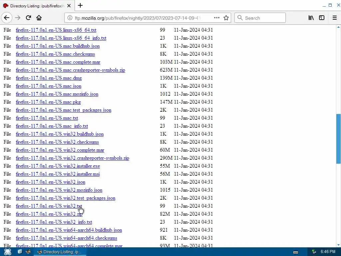
Task: Open the win32.mozinfo.json link
Action: coord(59,190)
